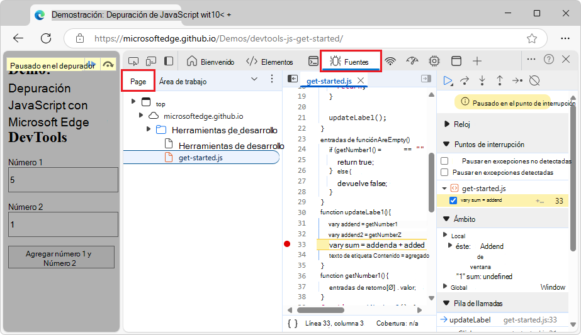This screenshot has height=335, width=581.
Task: Select updateLabel call stack frame
Action: pos(502,320)
